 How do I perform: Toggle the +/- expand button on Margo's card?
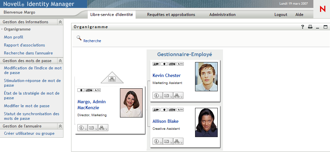tap(97, 90)
